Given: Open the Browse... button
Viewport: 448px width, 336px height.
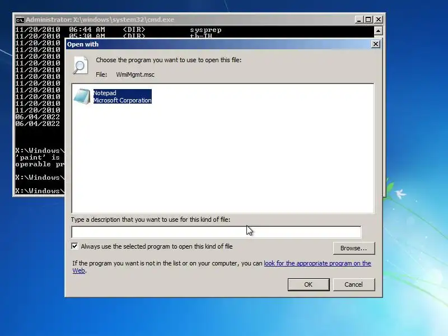Looking at the screenshot, I should [x=354, y=248].
